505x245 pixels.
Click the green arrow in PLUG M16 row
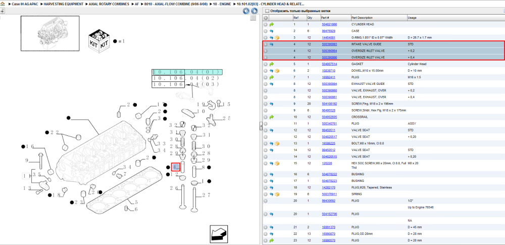272,77
